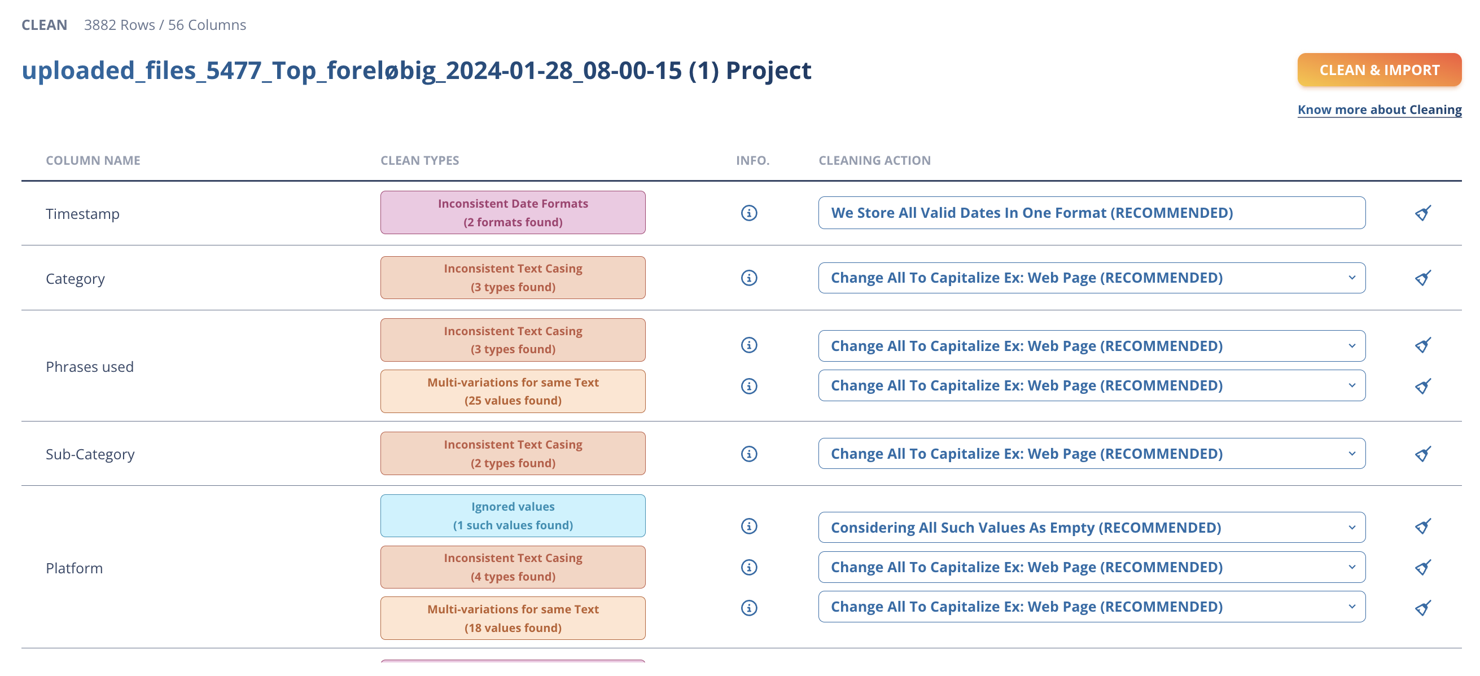Click broom icon for Phrases used text casing
1480x676 pixels.
[1422, 345]
